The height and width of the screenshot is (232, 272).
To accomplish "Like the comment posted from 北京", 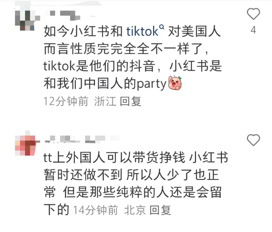I will [253, 140].
